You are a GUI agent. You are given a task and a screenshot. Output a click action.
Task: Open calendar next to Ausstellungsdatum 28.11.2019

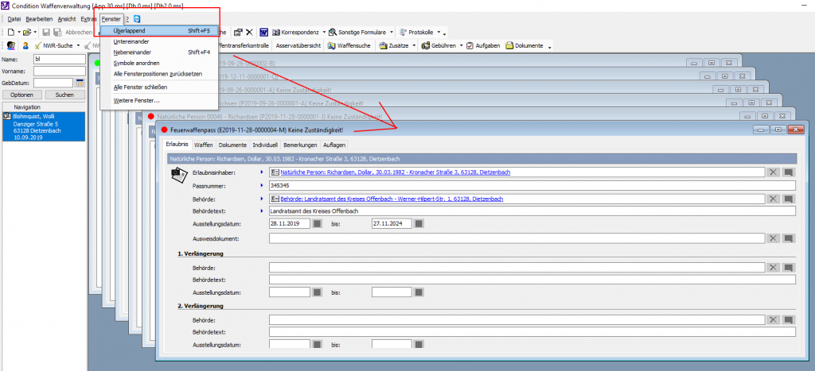click(x=317, y=224)
